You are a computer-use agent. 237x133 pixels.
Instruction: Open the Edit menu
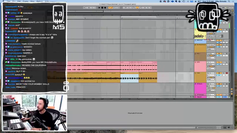[x=19, y=1]
